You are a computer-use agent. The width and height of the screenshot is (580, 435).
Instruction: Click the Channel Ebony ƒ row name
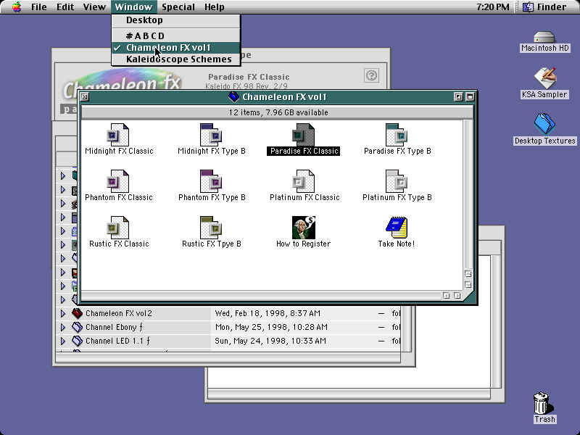click(x=114, y=327)
